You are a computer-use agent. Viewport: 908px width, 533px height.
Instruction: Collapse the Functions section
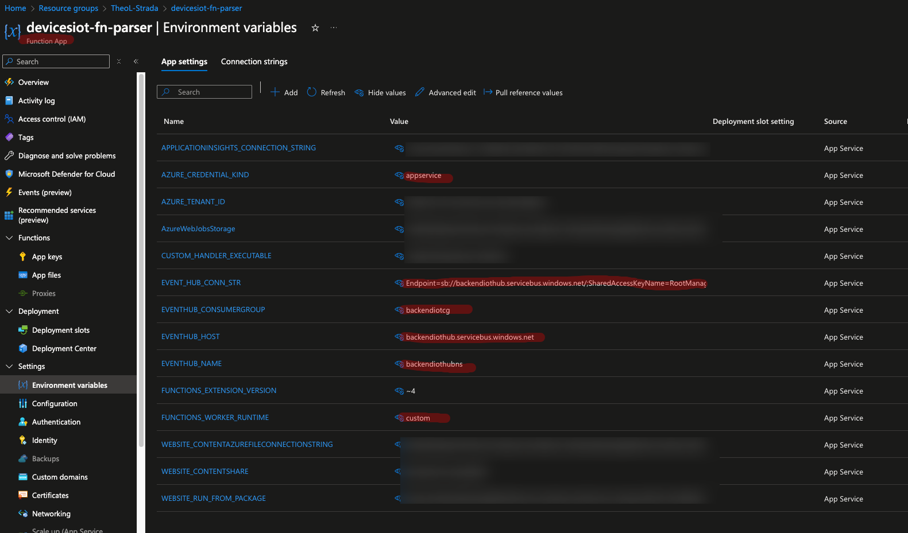pos(9,238)
